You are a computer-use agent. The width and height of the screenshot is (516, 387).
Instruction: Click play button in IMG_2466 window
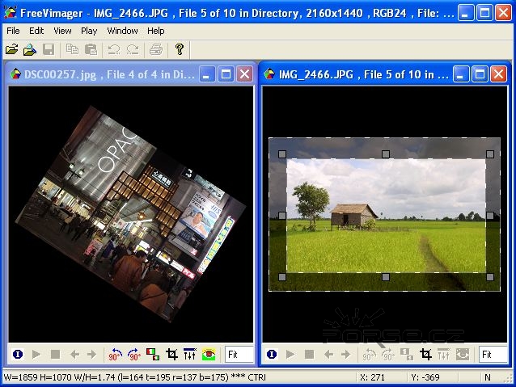coord(290,355)
